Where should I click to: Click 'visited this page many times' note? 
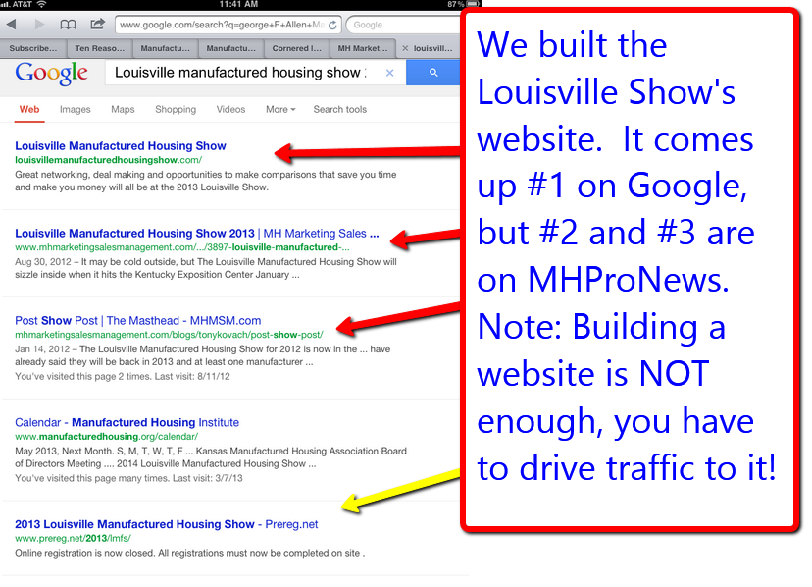(x=128, y=478)
